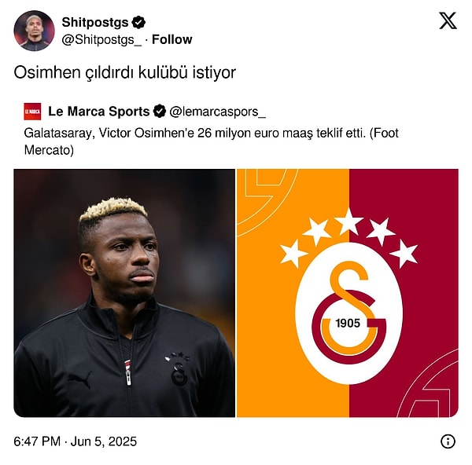Open the Shitpostgs profile picture

35,31
